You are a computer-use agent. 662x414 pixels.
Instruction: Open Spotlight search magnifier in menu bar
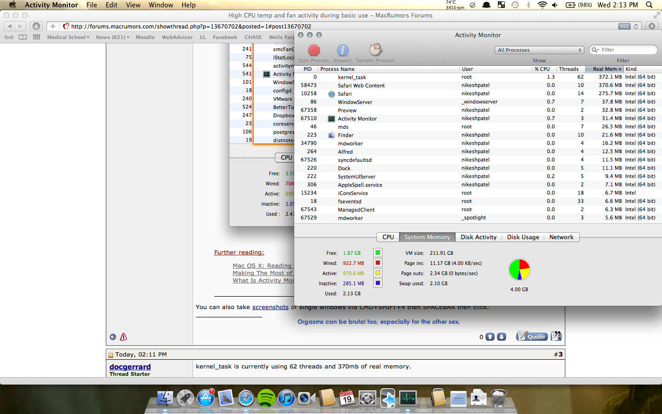[x=649, y=5]
